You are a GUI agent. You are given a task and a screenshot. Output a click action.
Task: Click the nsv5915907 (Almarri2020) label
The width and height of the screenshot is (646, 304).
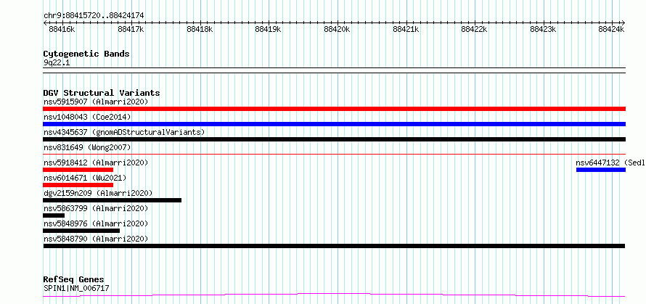click(96, 102)
